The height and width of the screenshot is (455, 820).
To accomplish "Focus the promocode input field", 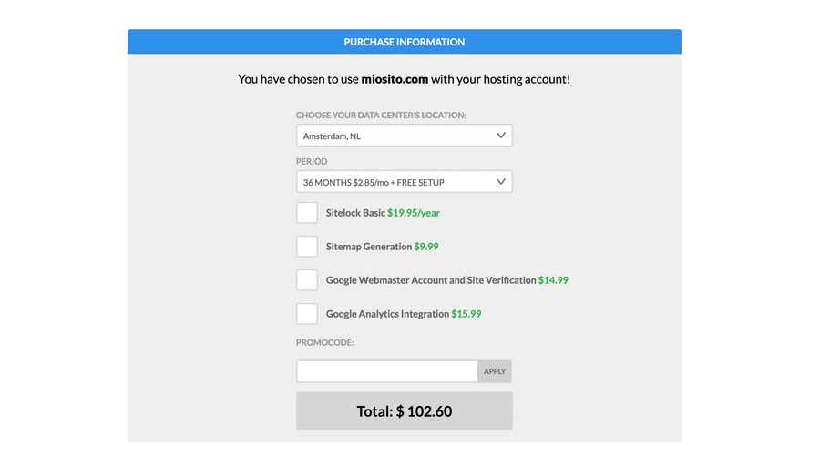I will tap(387, 371).
